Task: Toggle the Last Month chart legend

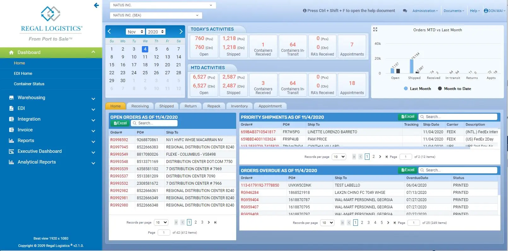Action: click(417, 89)
